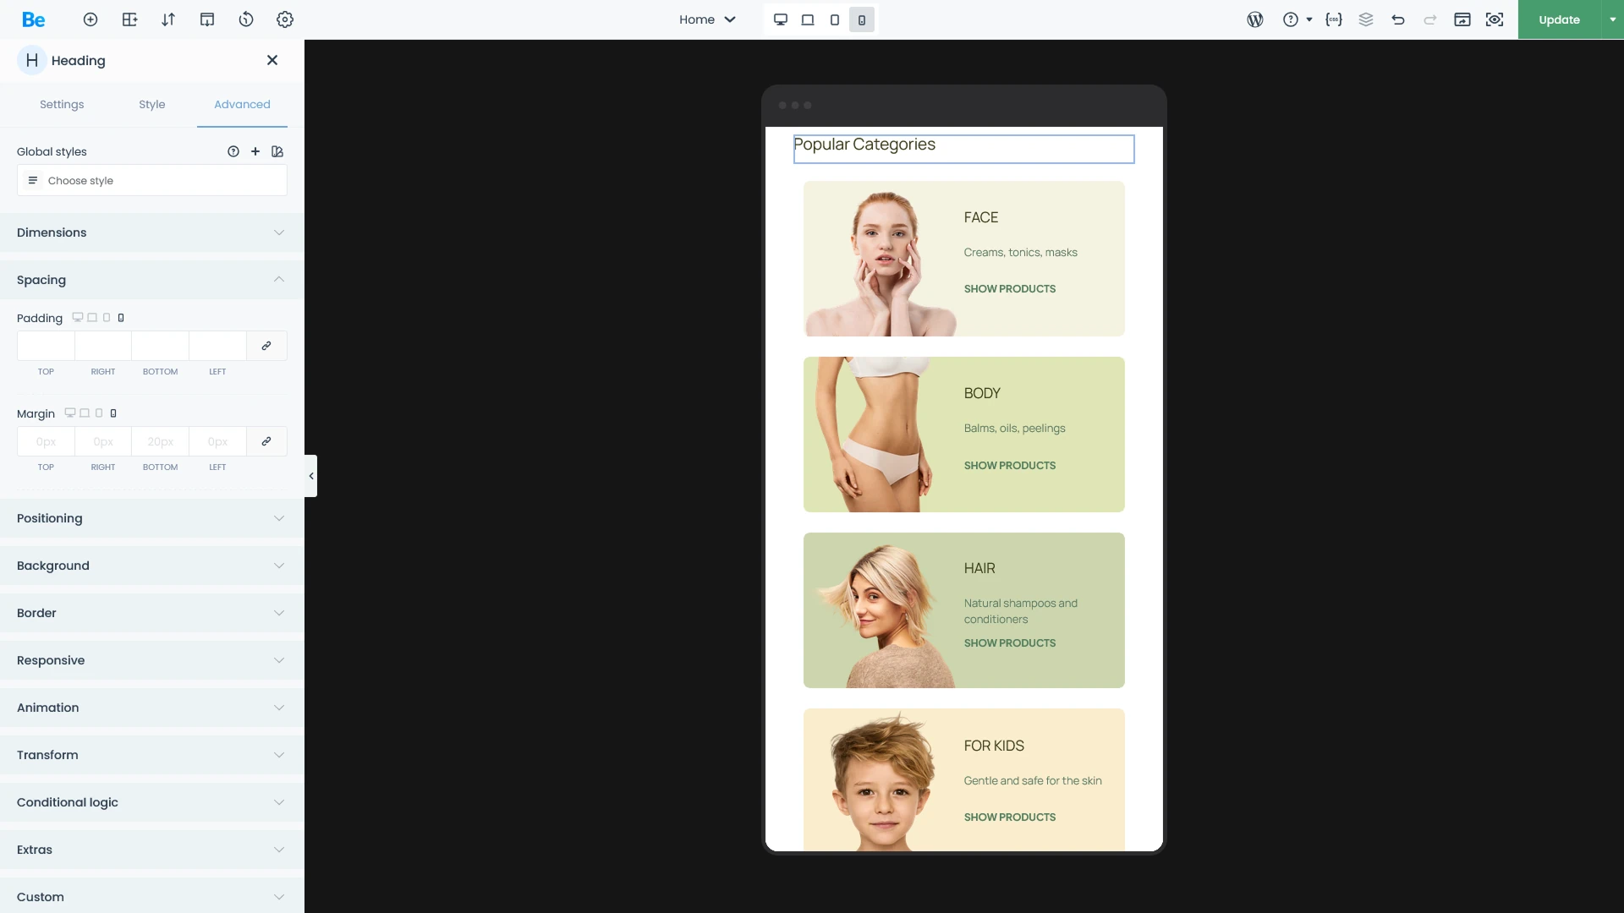Click the Update button
1624x913 pixels.
coord(1559,19)
